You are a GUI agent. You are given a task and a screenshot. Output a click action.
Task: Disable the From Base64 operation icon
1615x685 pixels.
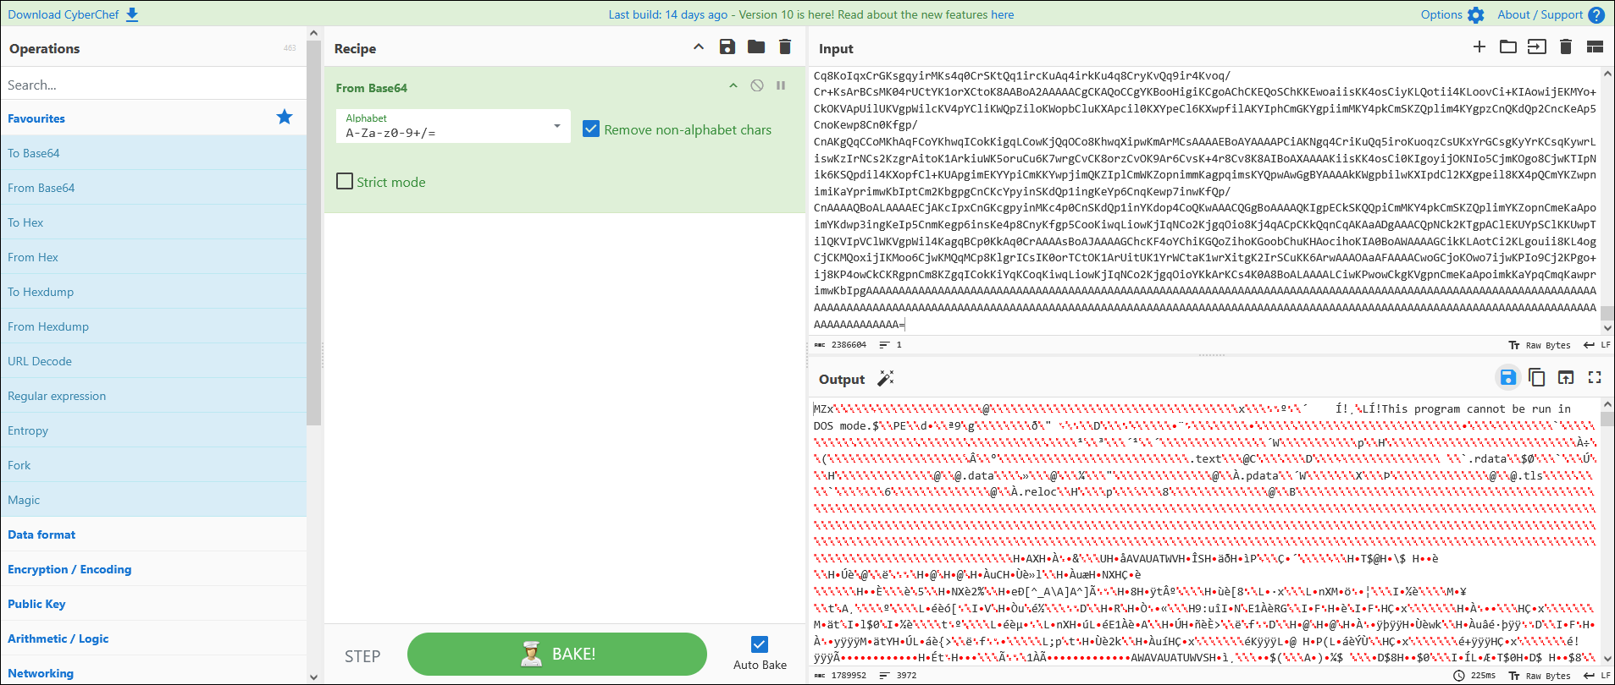(x=757, y=85)
